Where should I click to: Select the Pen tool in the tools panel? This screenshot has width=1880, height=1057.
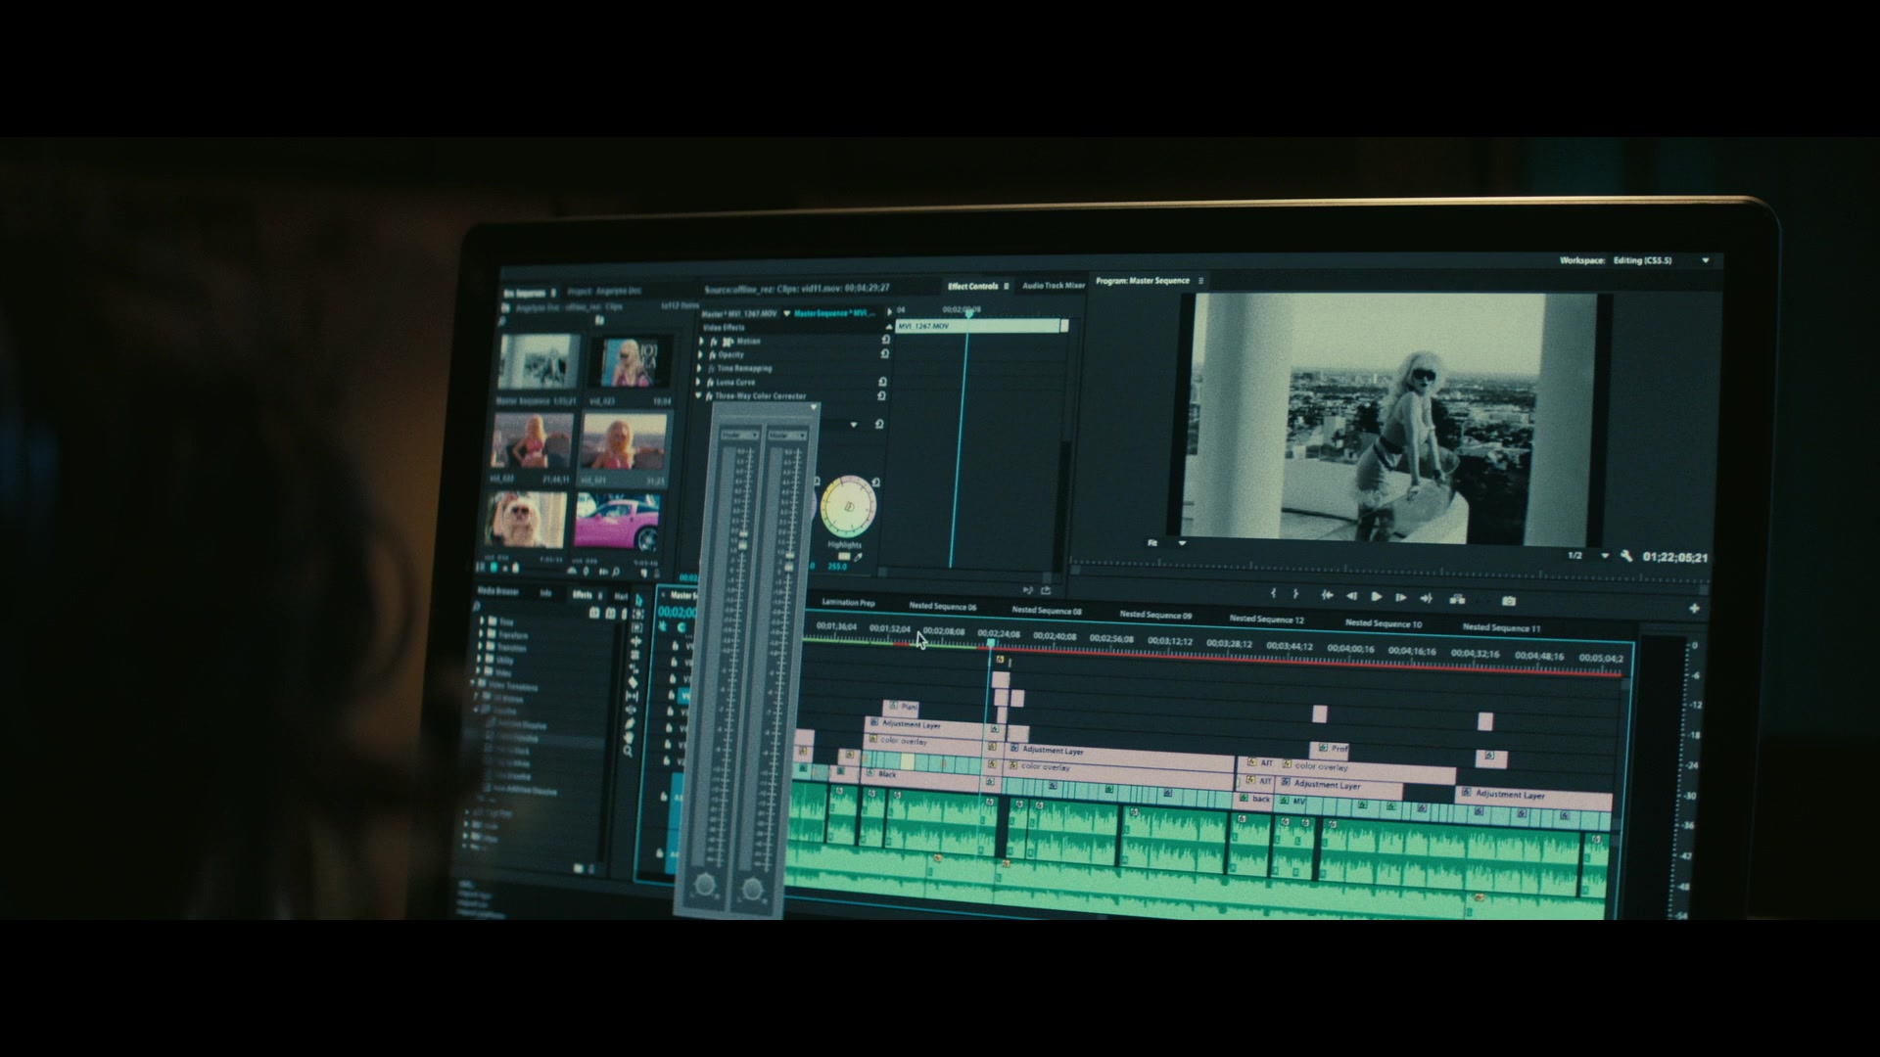(x=630, y=724)
